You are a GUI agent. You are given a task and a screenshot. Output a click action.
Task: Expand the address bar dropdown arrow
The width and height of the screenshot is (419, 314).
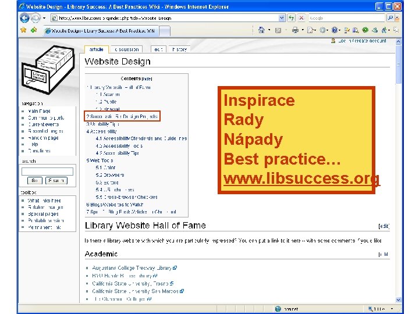click(x=282, y=18)
